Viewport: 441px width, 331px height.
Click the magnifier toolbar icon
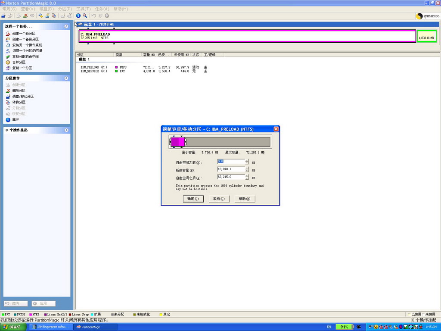(85, 16)
